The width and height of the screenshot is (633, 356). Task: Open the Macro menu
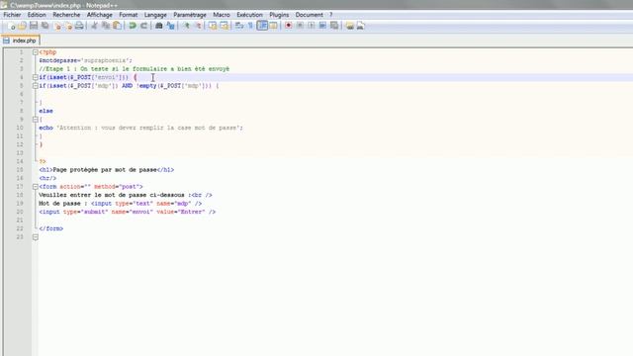click(222, 15)
